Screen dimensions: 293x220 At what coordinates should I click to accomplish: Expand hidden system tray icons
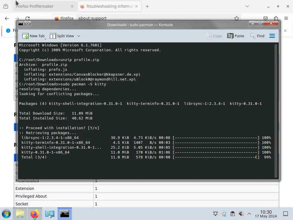click(x=249, y=214)
